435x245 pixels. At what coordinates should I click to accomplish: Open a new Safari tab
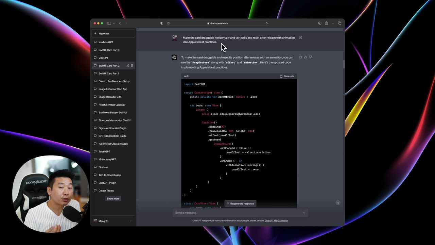pyautogui.click(x=333, y=23)
